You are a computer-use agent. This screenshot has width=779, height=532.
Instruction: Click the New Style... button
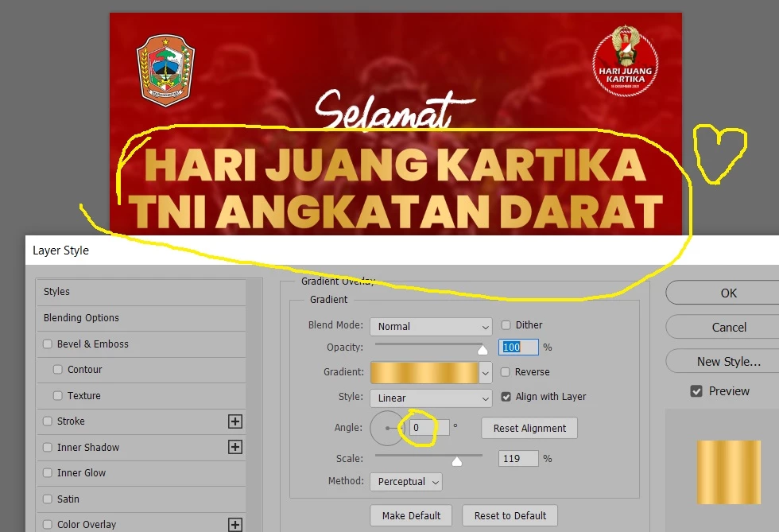[723, 362]
